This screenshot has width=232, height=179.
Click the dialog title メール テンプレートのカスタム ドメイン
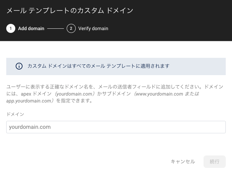[70, 11]
